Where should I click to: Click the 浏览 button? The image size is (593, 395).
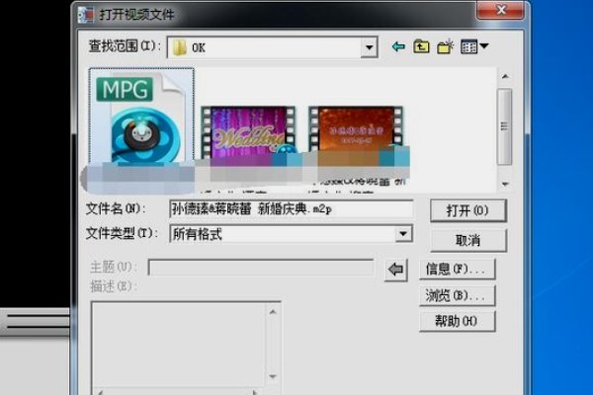pyautogui.click(x=458, y=295)
